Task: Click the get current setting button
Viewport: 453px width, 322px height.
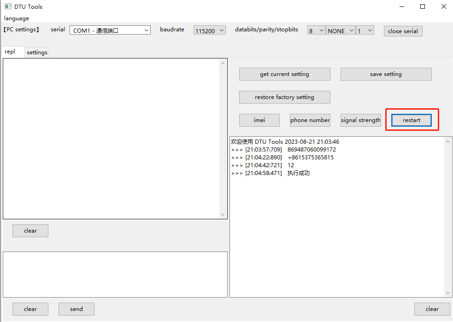Action: click(x=284, y=74)
